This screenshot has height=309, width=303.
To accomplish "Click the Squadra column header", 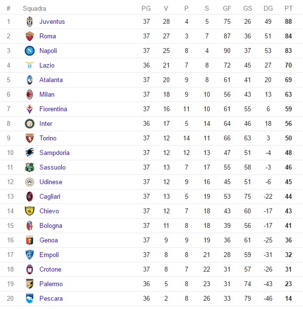I will pos(35,8).
